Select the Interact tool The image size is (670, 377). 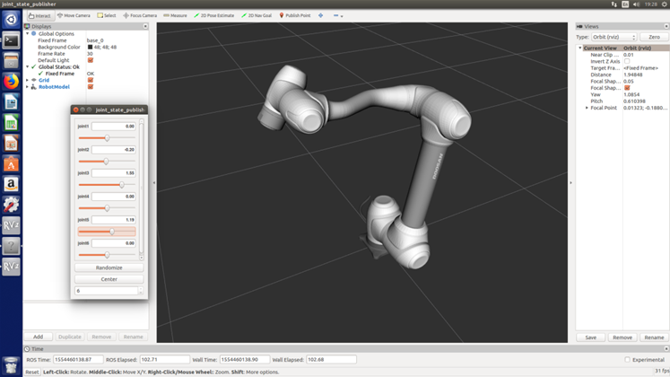pos(39,15)
